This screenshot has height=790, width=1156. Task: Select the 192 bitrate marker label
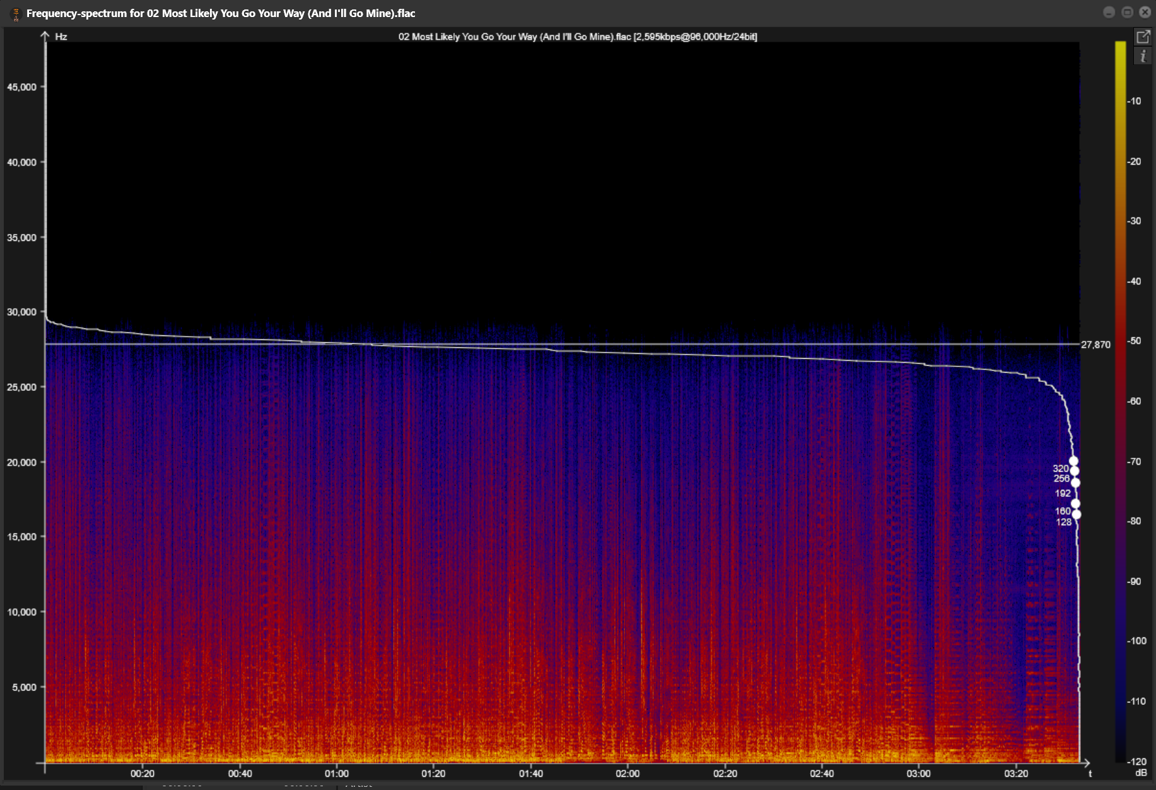pyautogui.click(x=1063, y=493)
